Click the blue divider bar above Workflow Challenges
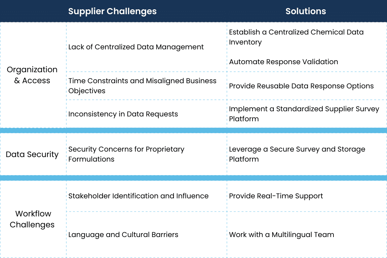387x258 pixels. (193, 178)
